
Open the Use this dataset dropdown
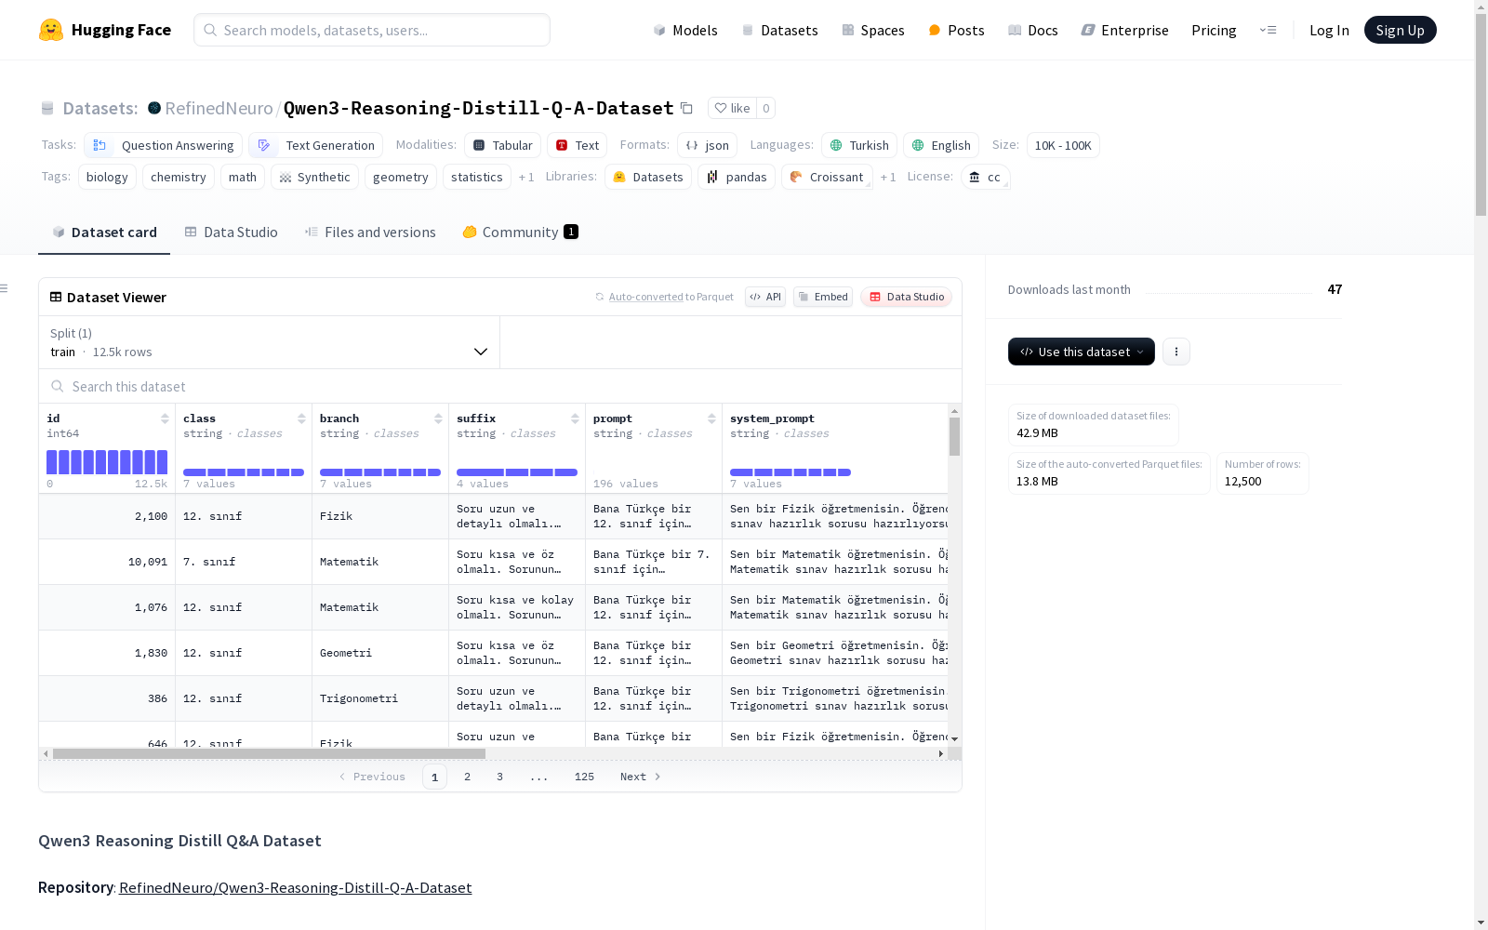[x=1081, y=352]
